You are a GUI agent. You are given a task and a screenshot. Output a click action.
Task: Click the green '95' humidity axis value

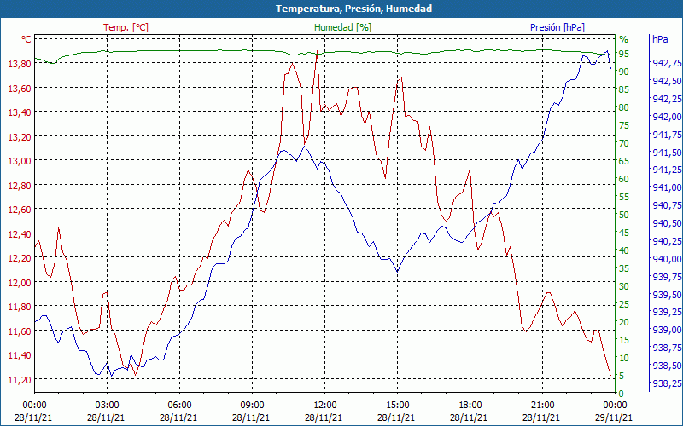[x=624, y=54]
